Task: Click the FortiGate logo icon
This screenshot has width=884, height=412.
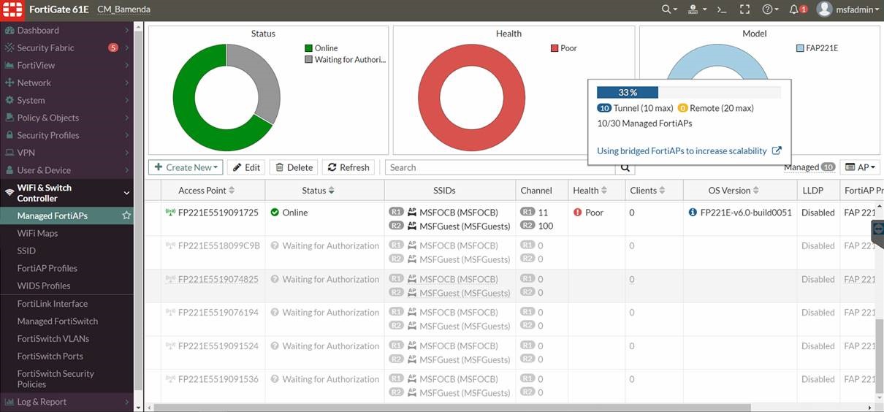Action: click(12, 9)
